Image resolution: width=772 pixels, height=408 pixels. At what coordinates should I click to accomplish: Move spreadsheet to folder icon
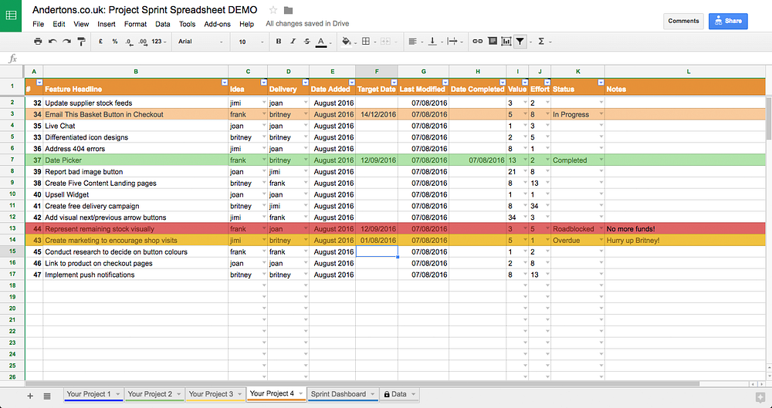[289, 10]
